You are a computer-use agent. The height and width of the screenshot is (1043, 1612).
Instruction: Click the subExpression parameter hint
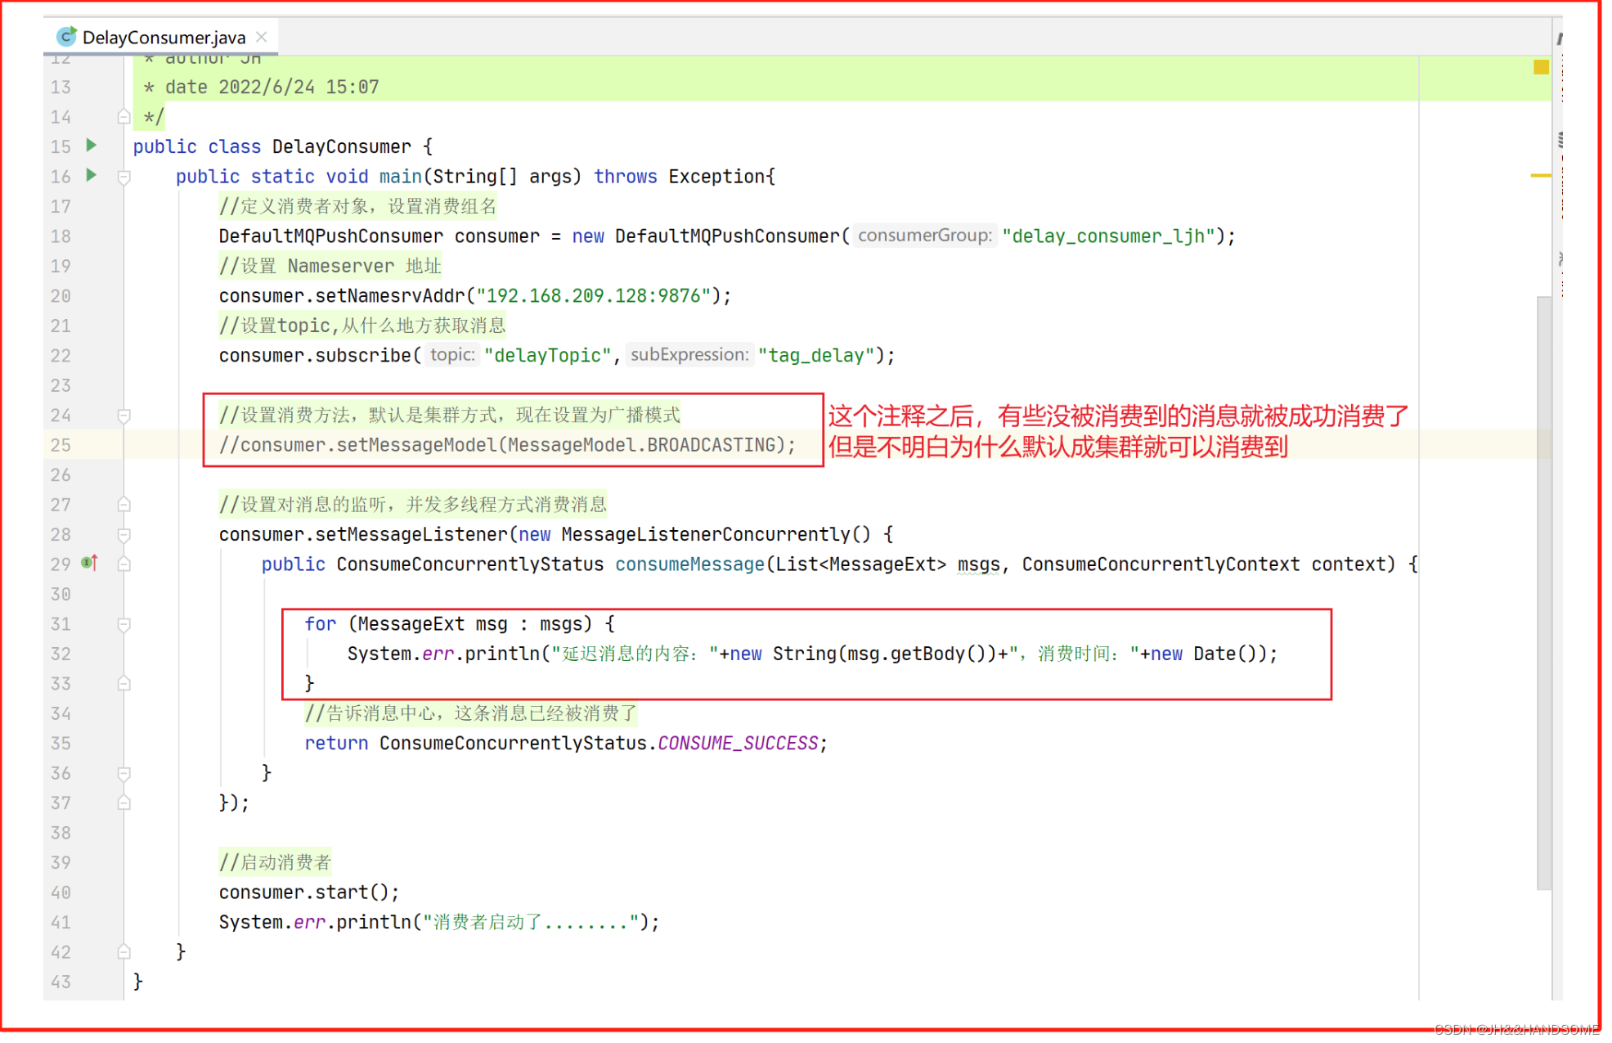[x=689, y=355]
